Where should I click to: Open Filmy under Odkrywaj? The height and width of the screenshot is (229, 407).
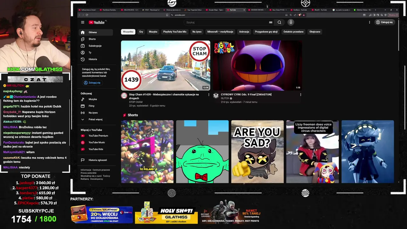point(96,106)
